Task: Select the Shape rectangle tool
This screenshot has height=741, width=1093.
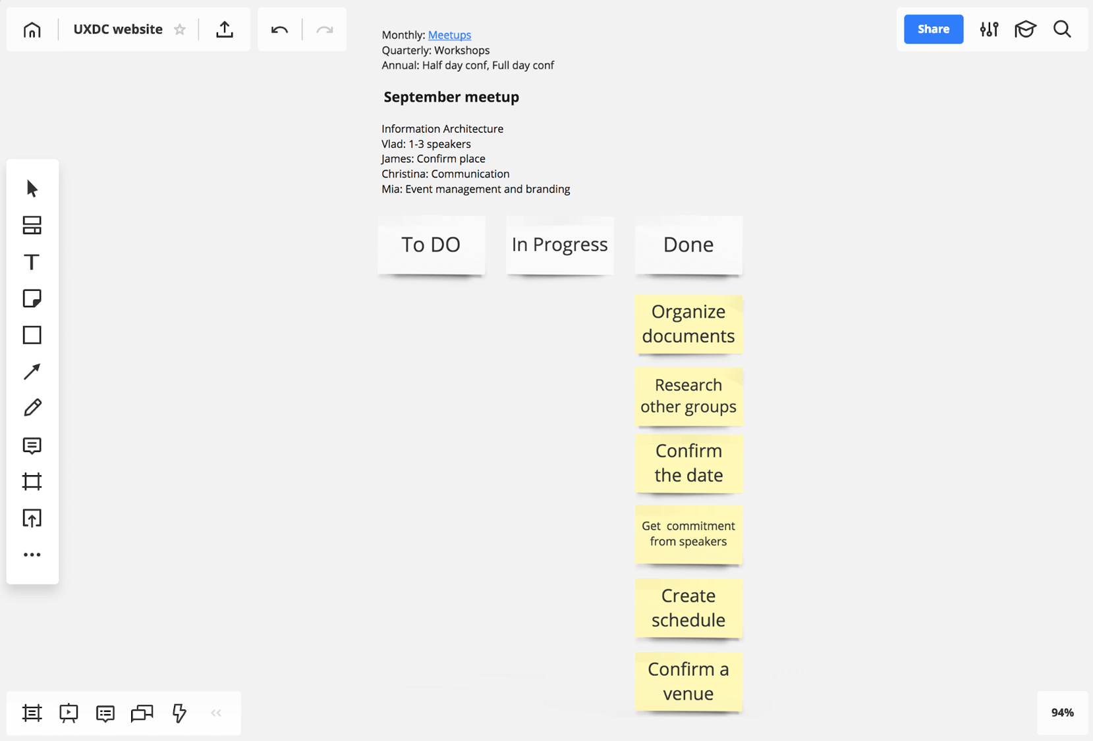Action: (32, 335)
